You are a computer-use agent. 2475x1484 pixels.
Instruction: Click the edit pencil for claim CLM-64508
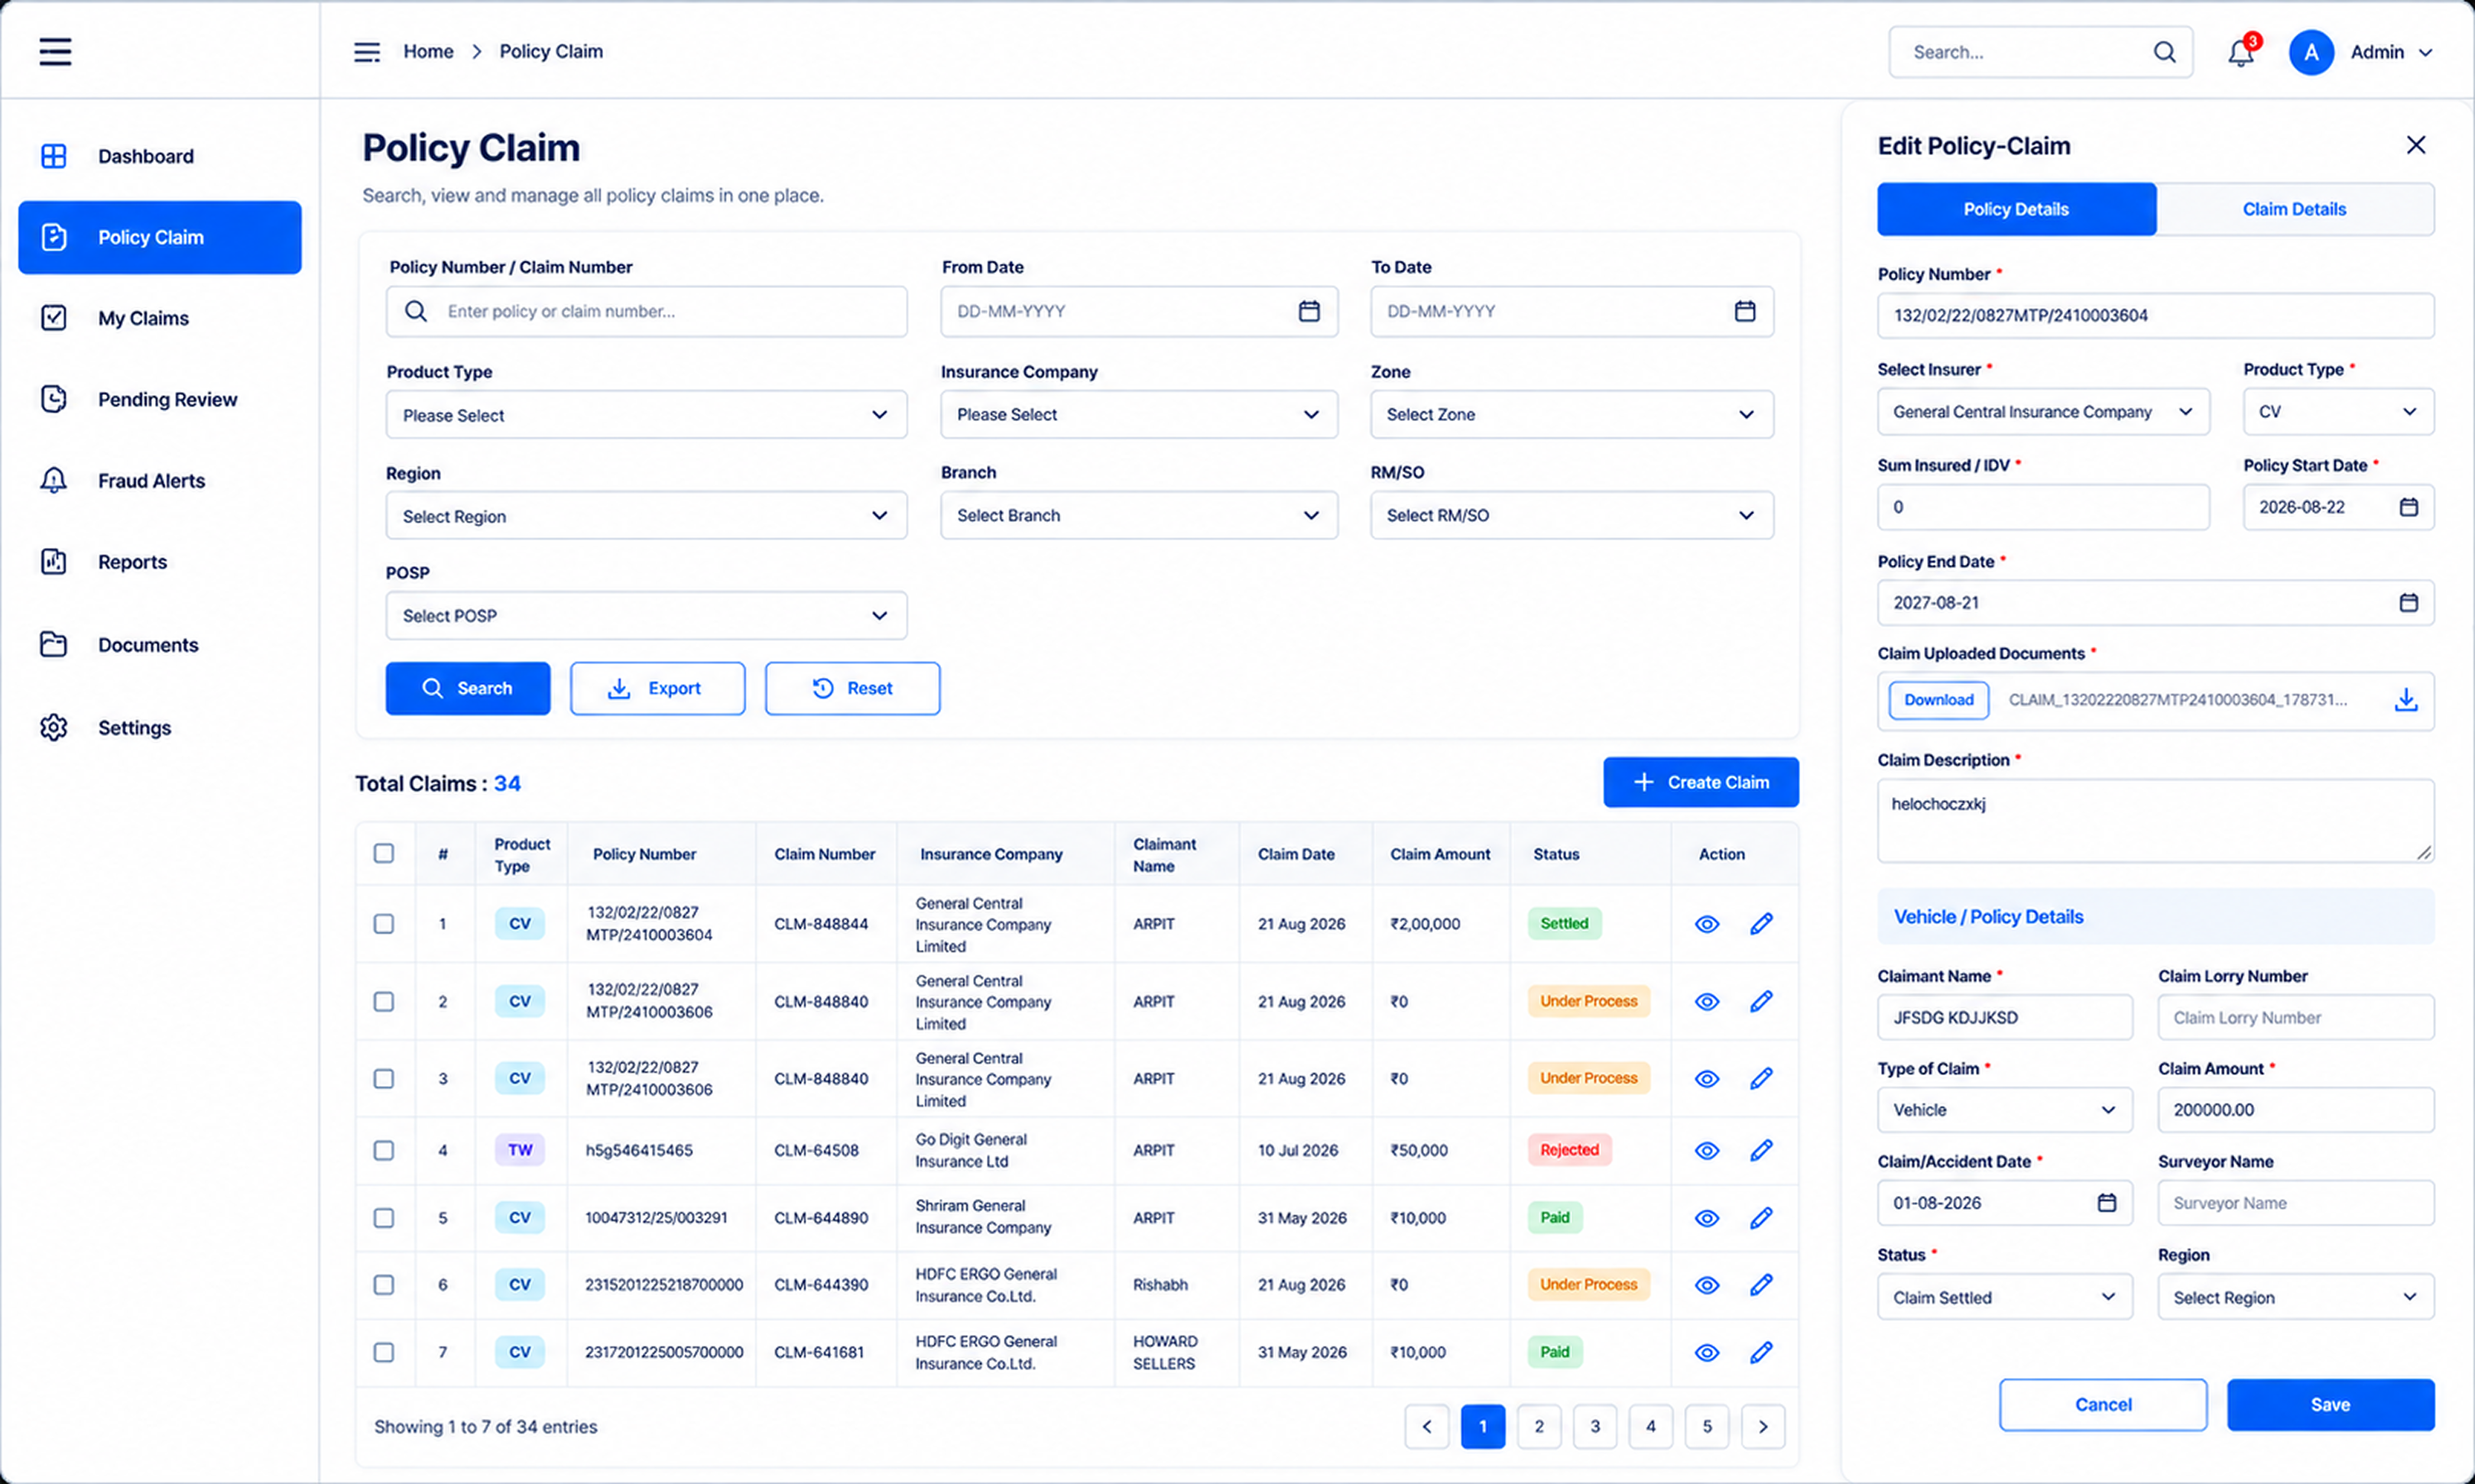click(1761, 1150)
